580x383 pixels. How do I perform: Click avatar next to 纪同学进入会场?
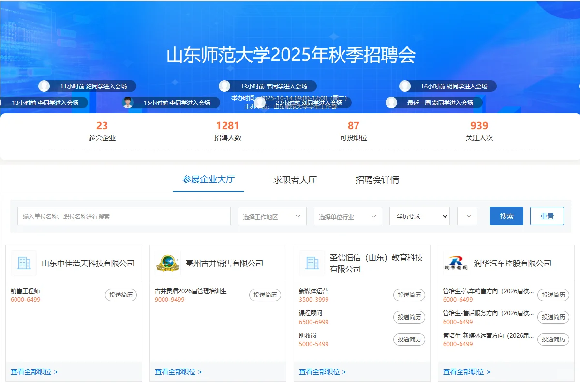point(44,86)
